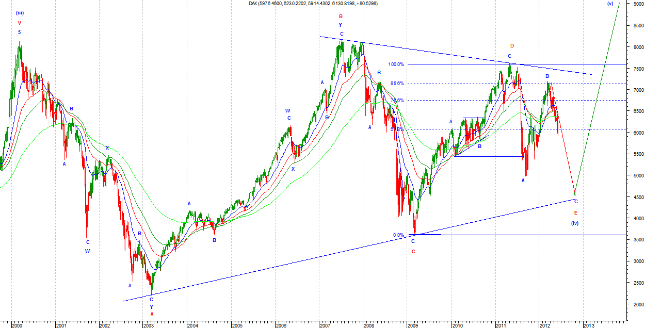
Task: Pick the 2005 year marker on time axis
Action: [x=237, y=325]
